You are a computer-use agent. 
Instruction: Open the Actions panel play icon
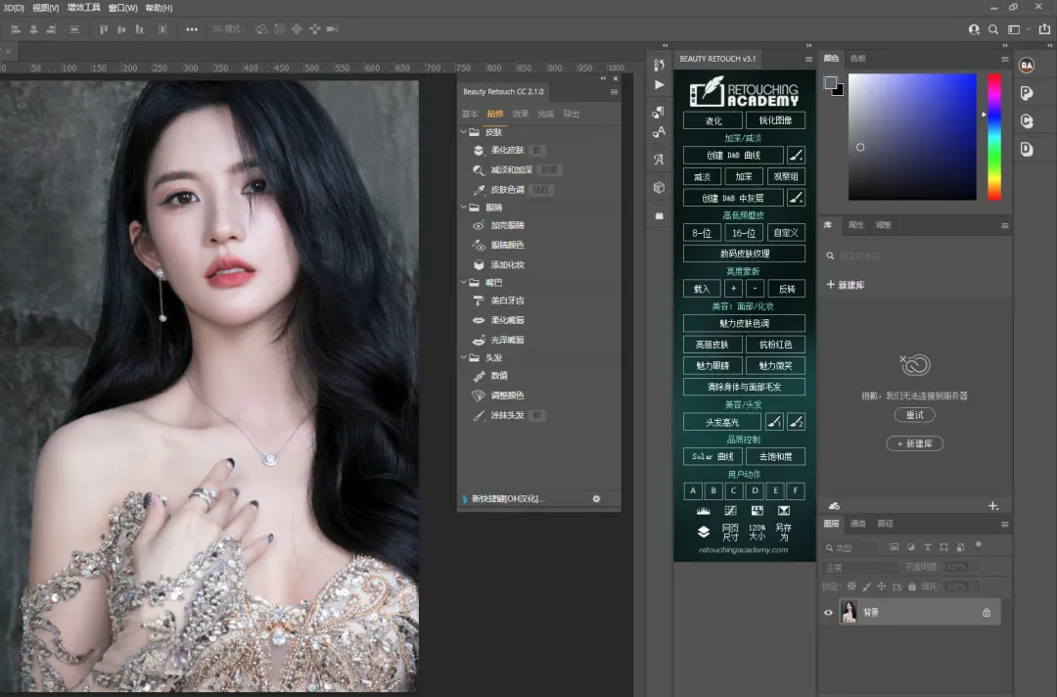[x=659, y=86]
